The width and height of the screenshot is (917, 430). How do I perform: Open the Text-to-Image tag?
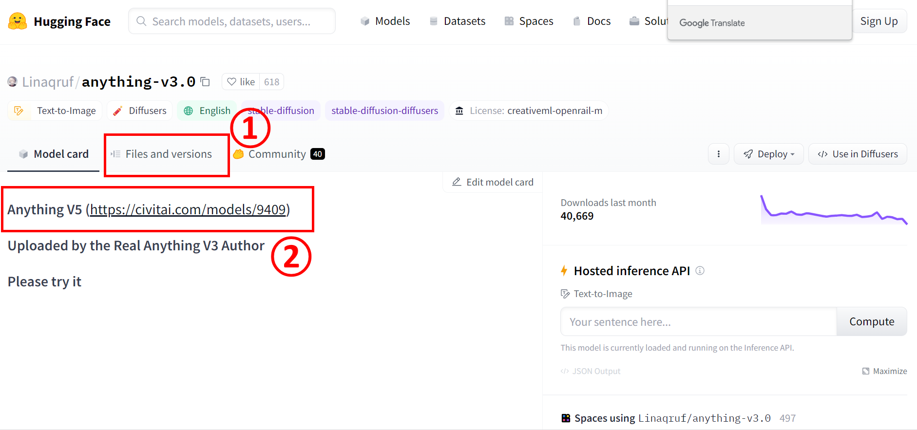[x=55, y=111]
